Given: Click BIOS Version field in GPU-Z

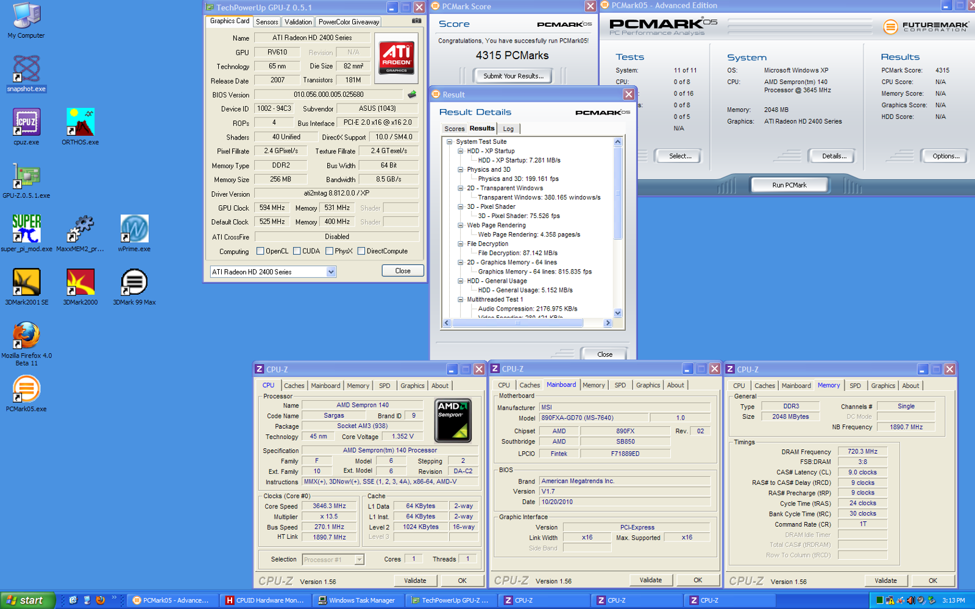Looking at the screenshot, I should pyautogui.click(x=328, y=94).
